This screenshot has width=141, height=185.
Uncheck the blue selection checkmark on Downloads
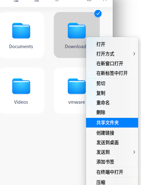click(98, 13)
